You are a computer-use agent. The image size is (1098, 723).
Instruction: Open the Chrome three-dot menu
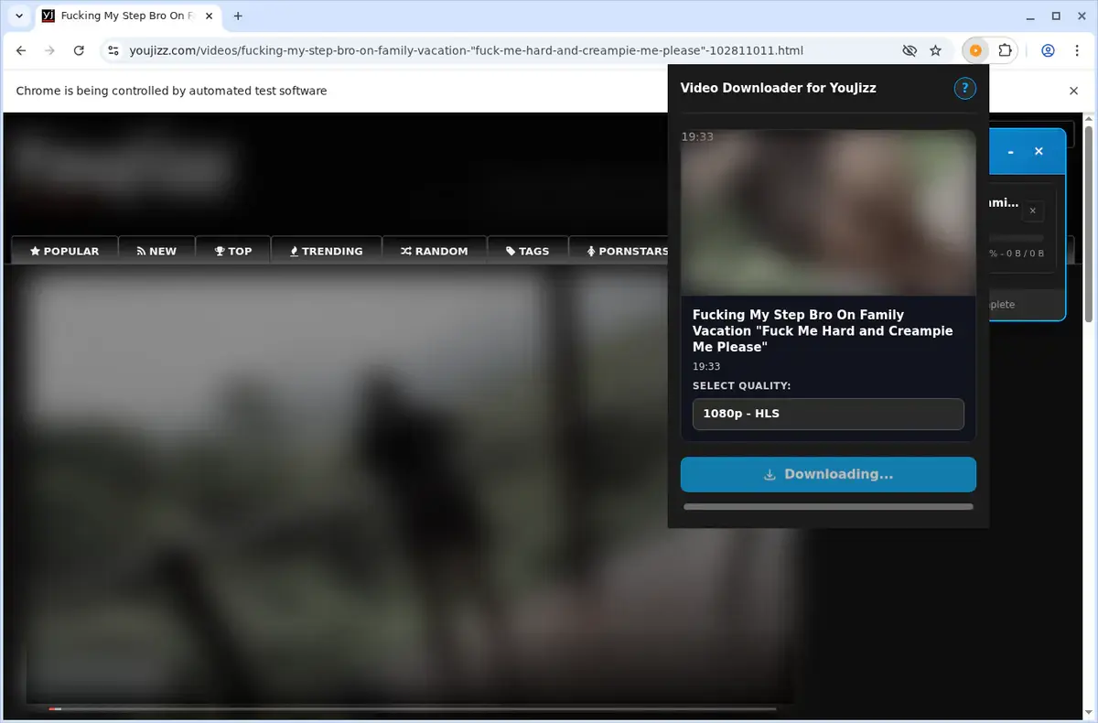click(1077, 51)
